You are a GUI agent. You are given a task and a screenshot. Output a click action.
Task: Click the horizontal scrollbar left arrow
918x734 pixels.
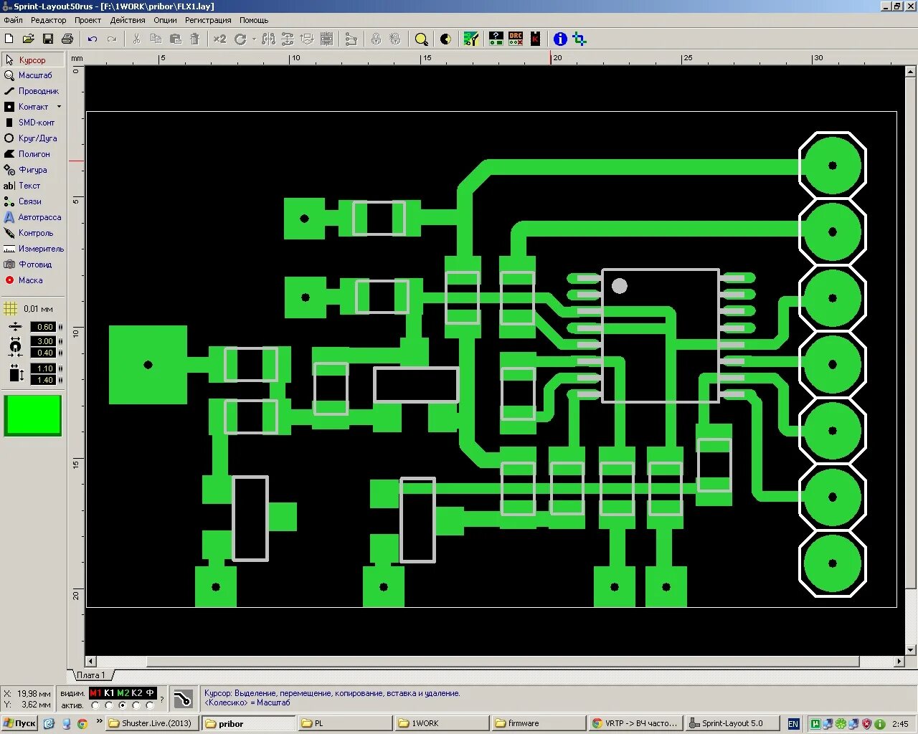point(90,662)
